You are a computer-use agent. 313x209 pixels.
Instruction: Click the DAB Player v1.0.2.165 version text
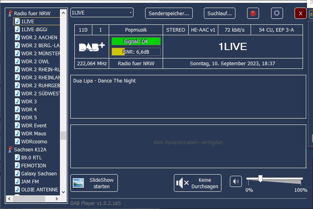point(96,203)
